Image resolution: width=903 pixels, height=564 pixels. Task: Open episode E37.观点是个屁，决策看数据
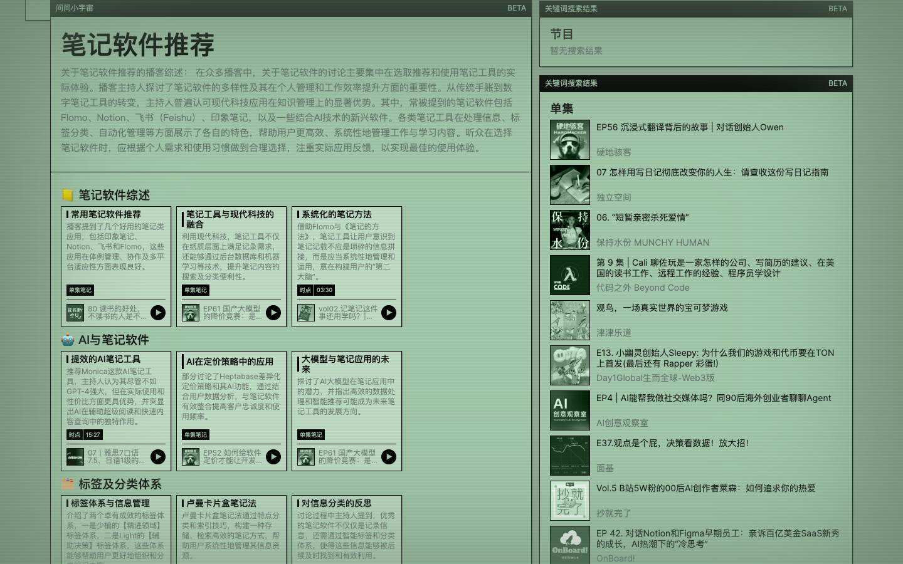tap(673, 443)
